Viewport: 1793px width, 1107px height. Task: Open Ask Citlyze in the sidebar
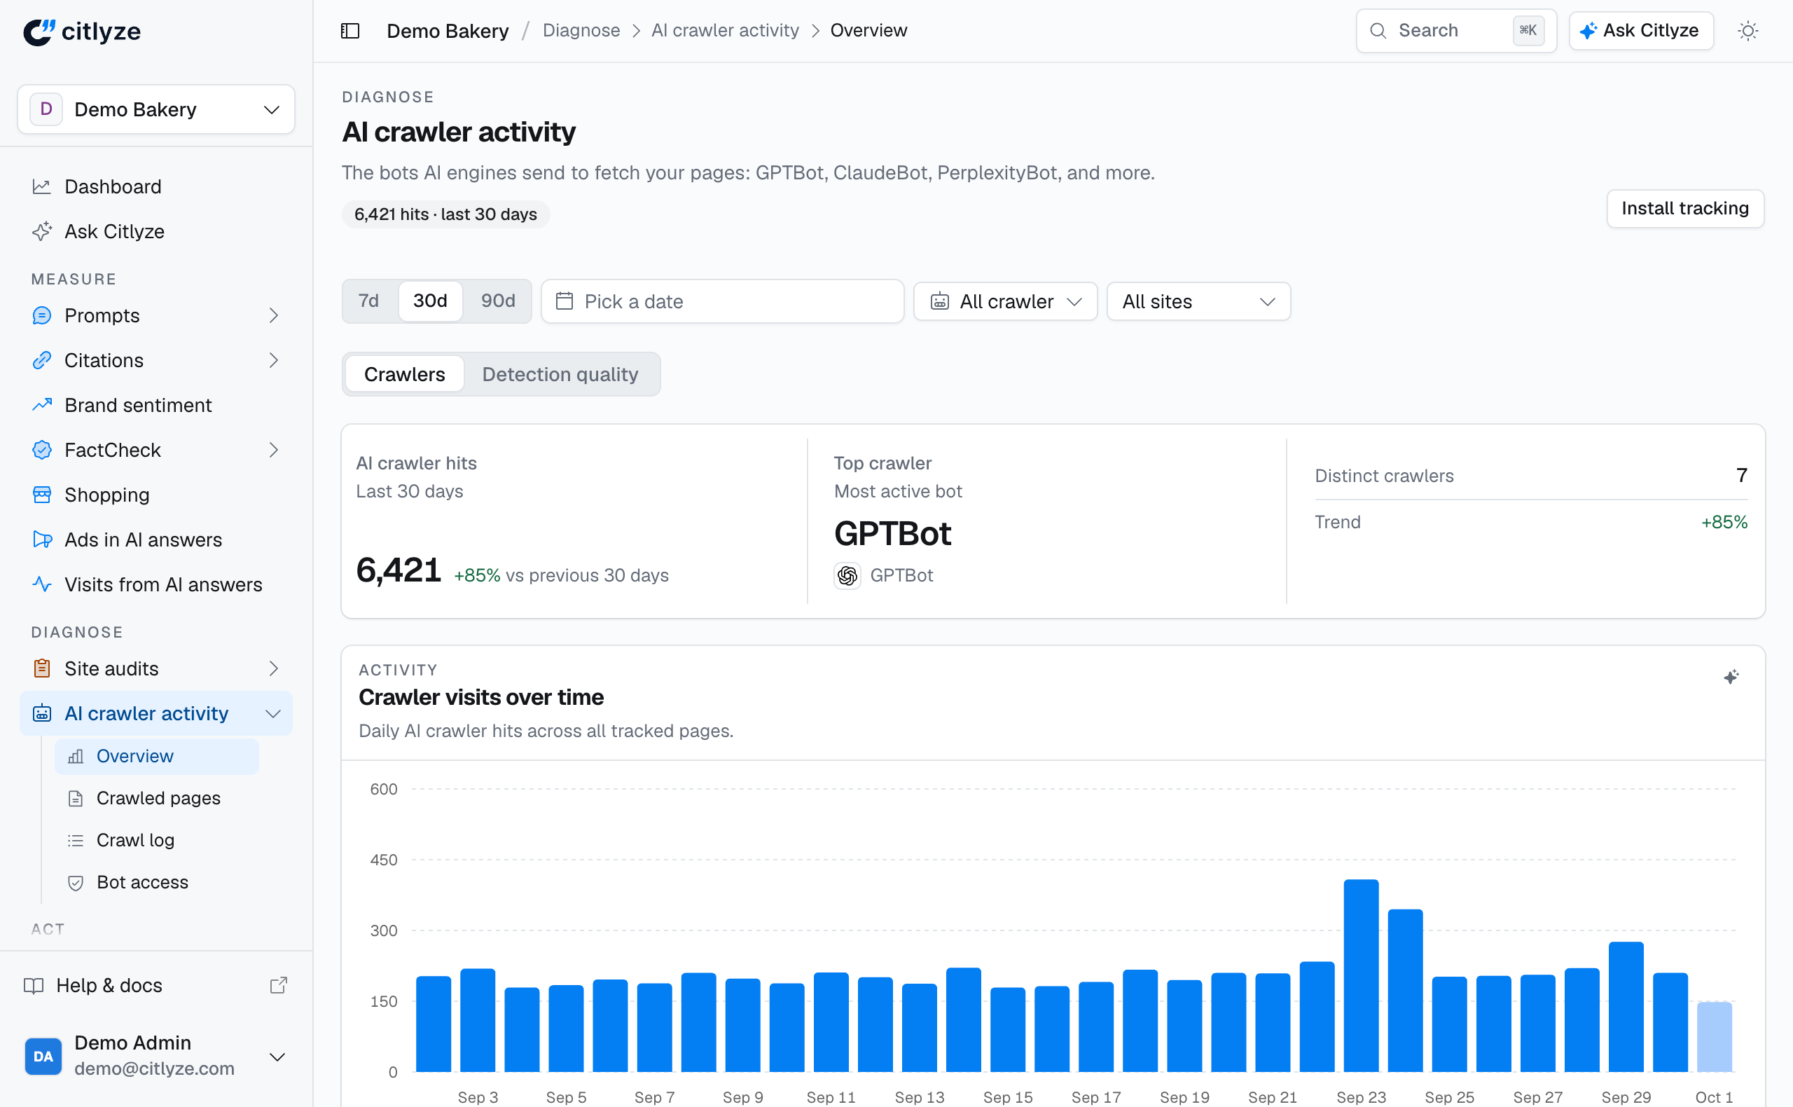point(156,231)
